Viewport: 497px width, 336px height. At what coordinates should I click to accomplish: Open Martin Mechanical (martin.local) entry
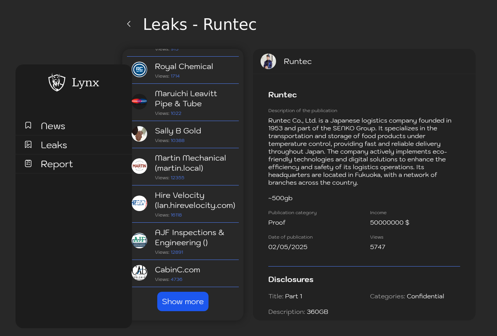coord(183,167)
